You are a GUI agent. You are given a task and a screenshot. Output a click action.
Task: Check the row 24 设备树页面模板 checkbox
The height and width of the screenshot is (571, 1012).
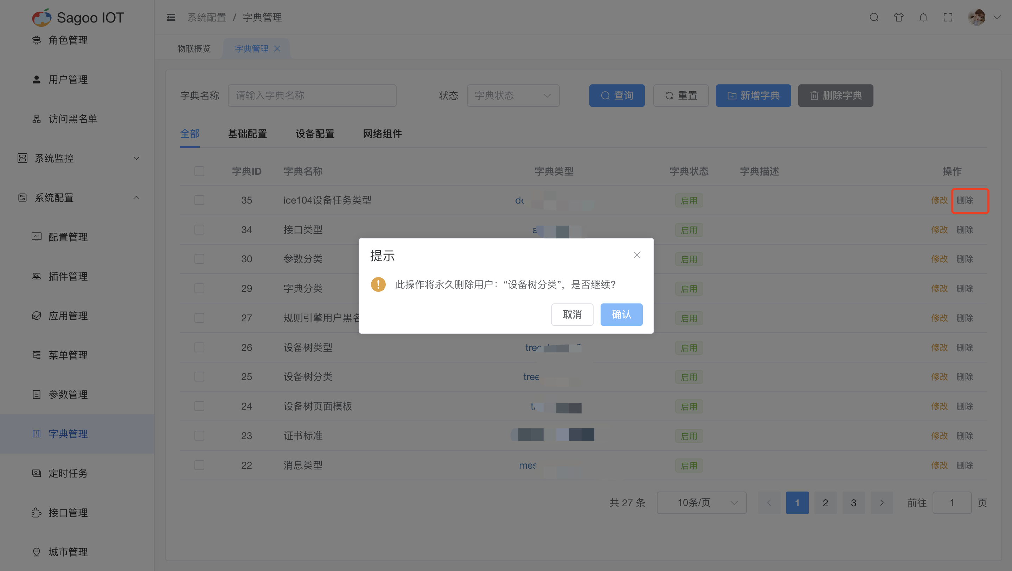pos(199,406)
